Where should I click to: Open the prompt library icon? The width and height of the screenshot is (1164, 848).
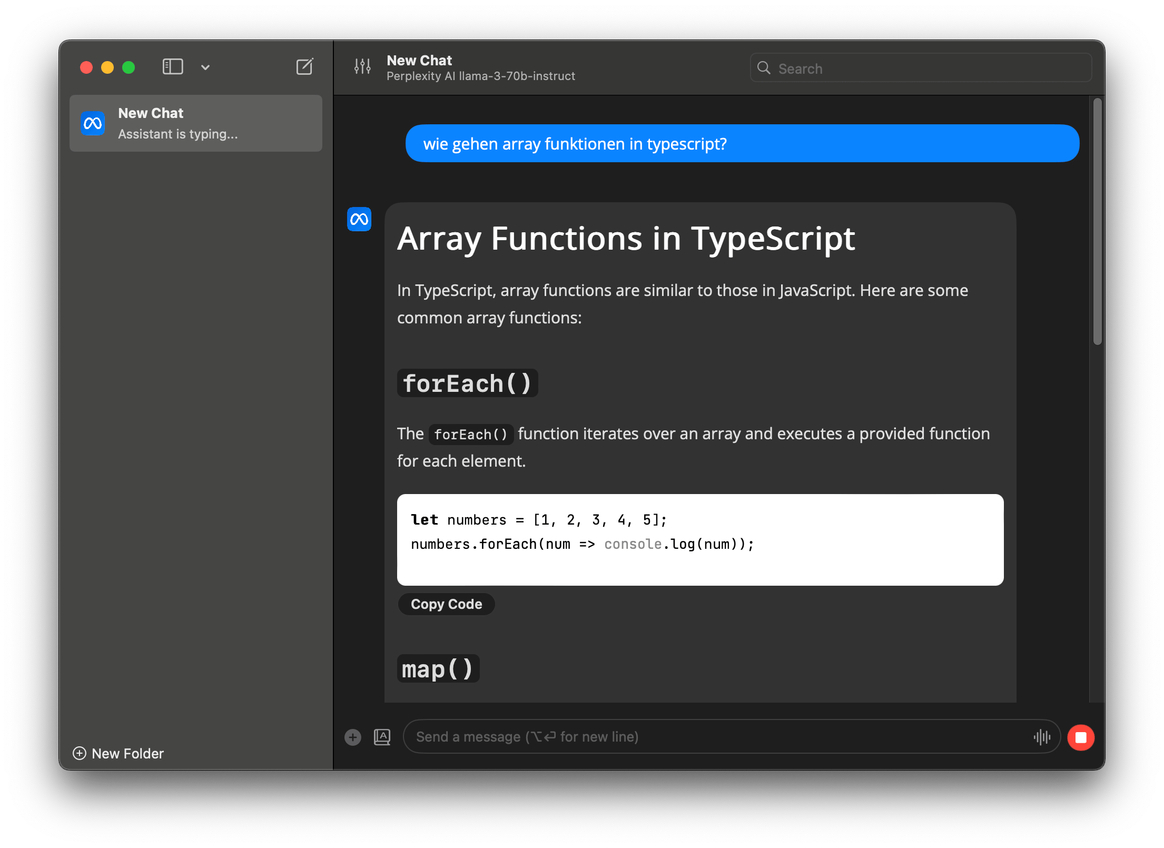click(x=382, y=737)
